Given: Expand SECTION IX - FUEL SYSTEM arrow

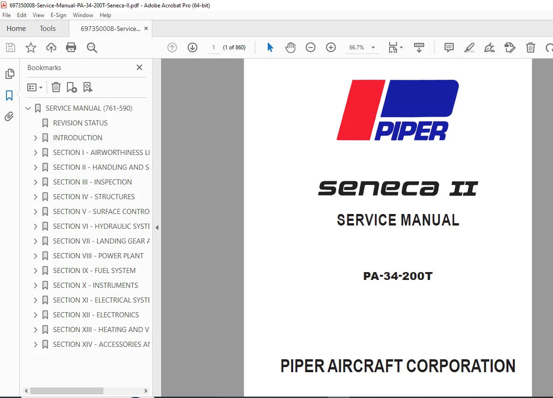Looking at the screenshot, I should (35, 271).
